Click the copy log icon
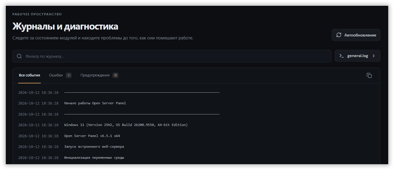Screen dimensions: 394x170 369,75
